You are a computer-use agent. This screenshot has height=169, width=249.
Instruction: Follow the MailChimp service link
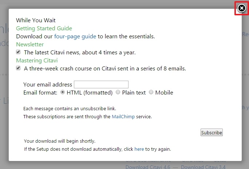pos(122,117)
